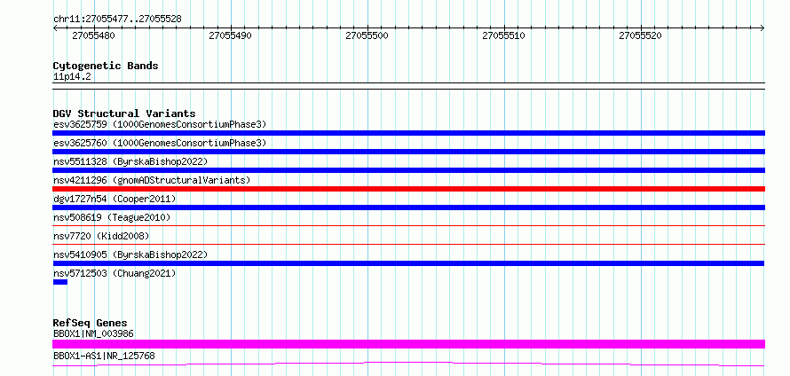
Task: Click ruler position 27055490
Action: pos(230,35)
